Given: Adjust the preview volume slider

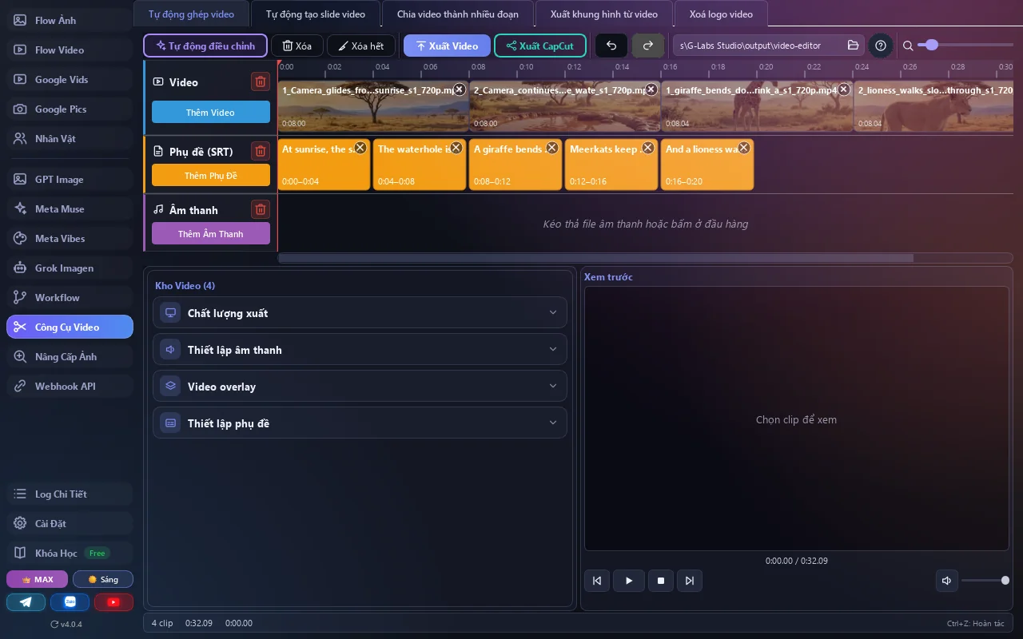Looking at the screenshot, I should (x=985, y=581).
